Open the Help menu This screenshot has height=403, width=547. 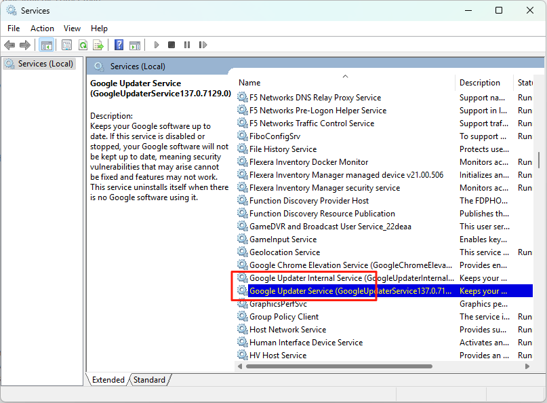pyautogui.click(x=99, y=28)
